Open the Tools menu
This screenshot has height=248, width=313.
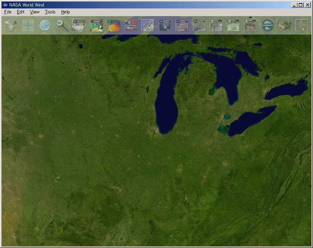[x=50, y=12]
